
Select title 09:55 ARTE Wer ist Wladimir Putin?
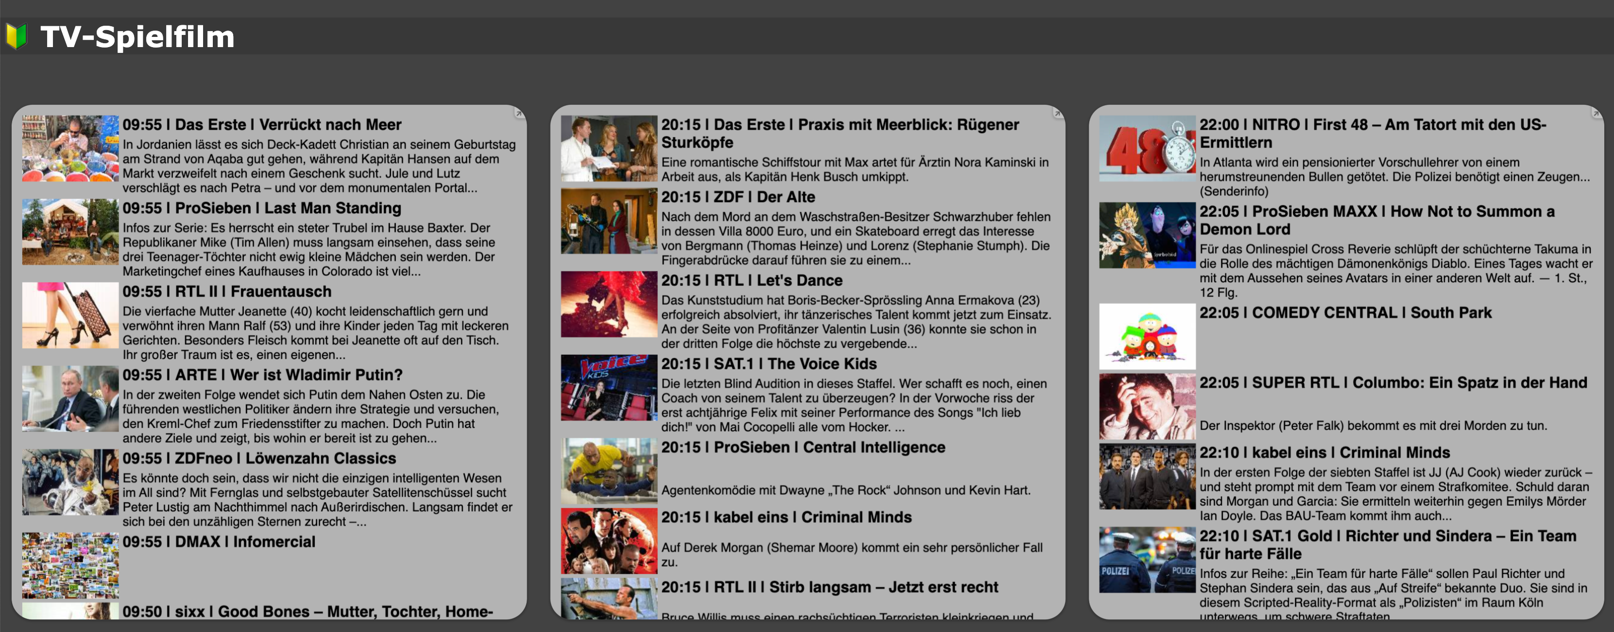pyautogui.click(x=262, y=374)
